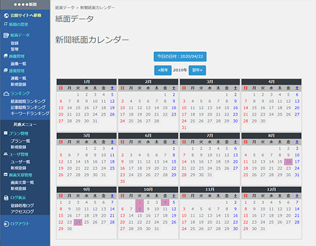Screen dimensions: 316x246
Task: Open キーワードランキング
Action: point(30,113)
